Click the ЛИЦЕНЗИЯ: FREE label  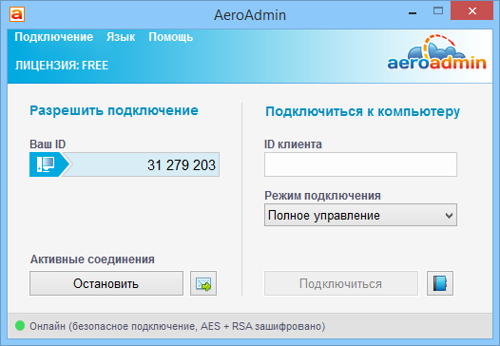[x=62, y=66]
